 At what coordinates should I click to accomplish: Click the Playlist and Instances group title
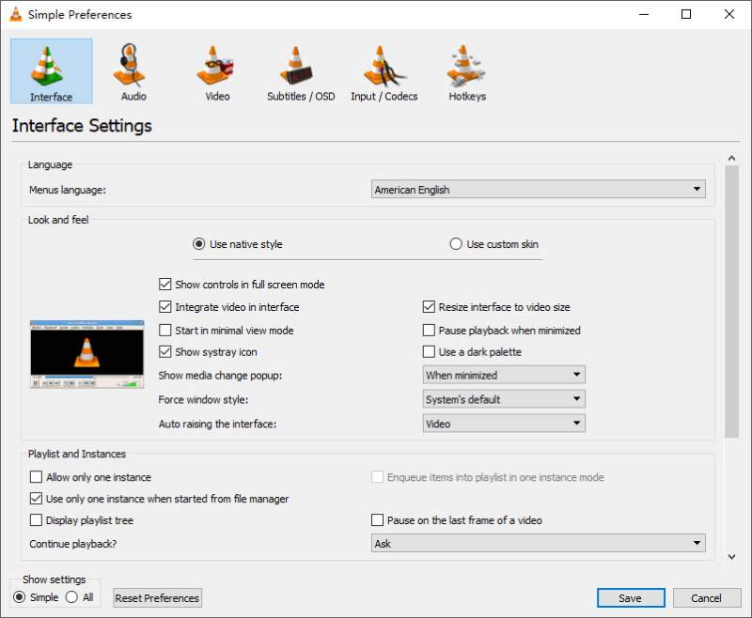tap(77, 455)
